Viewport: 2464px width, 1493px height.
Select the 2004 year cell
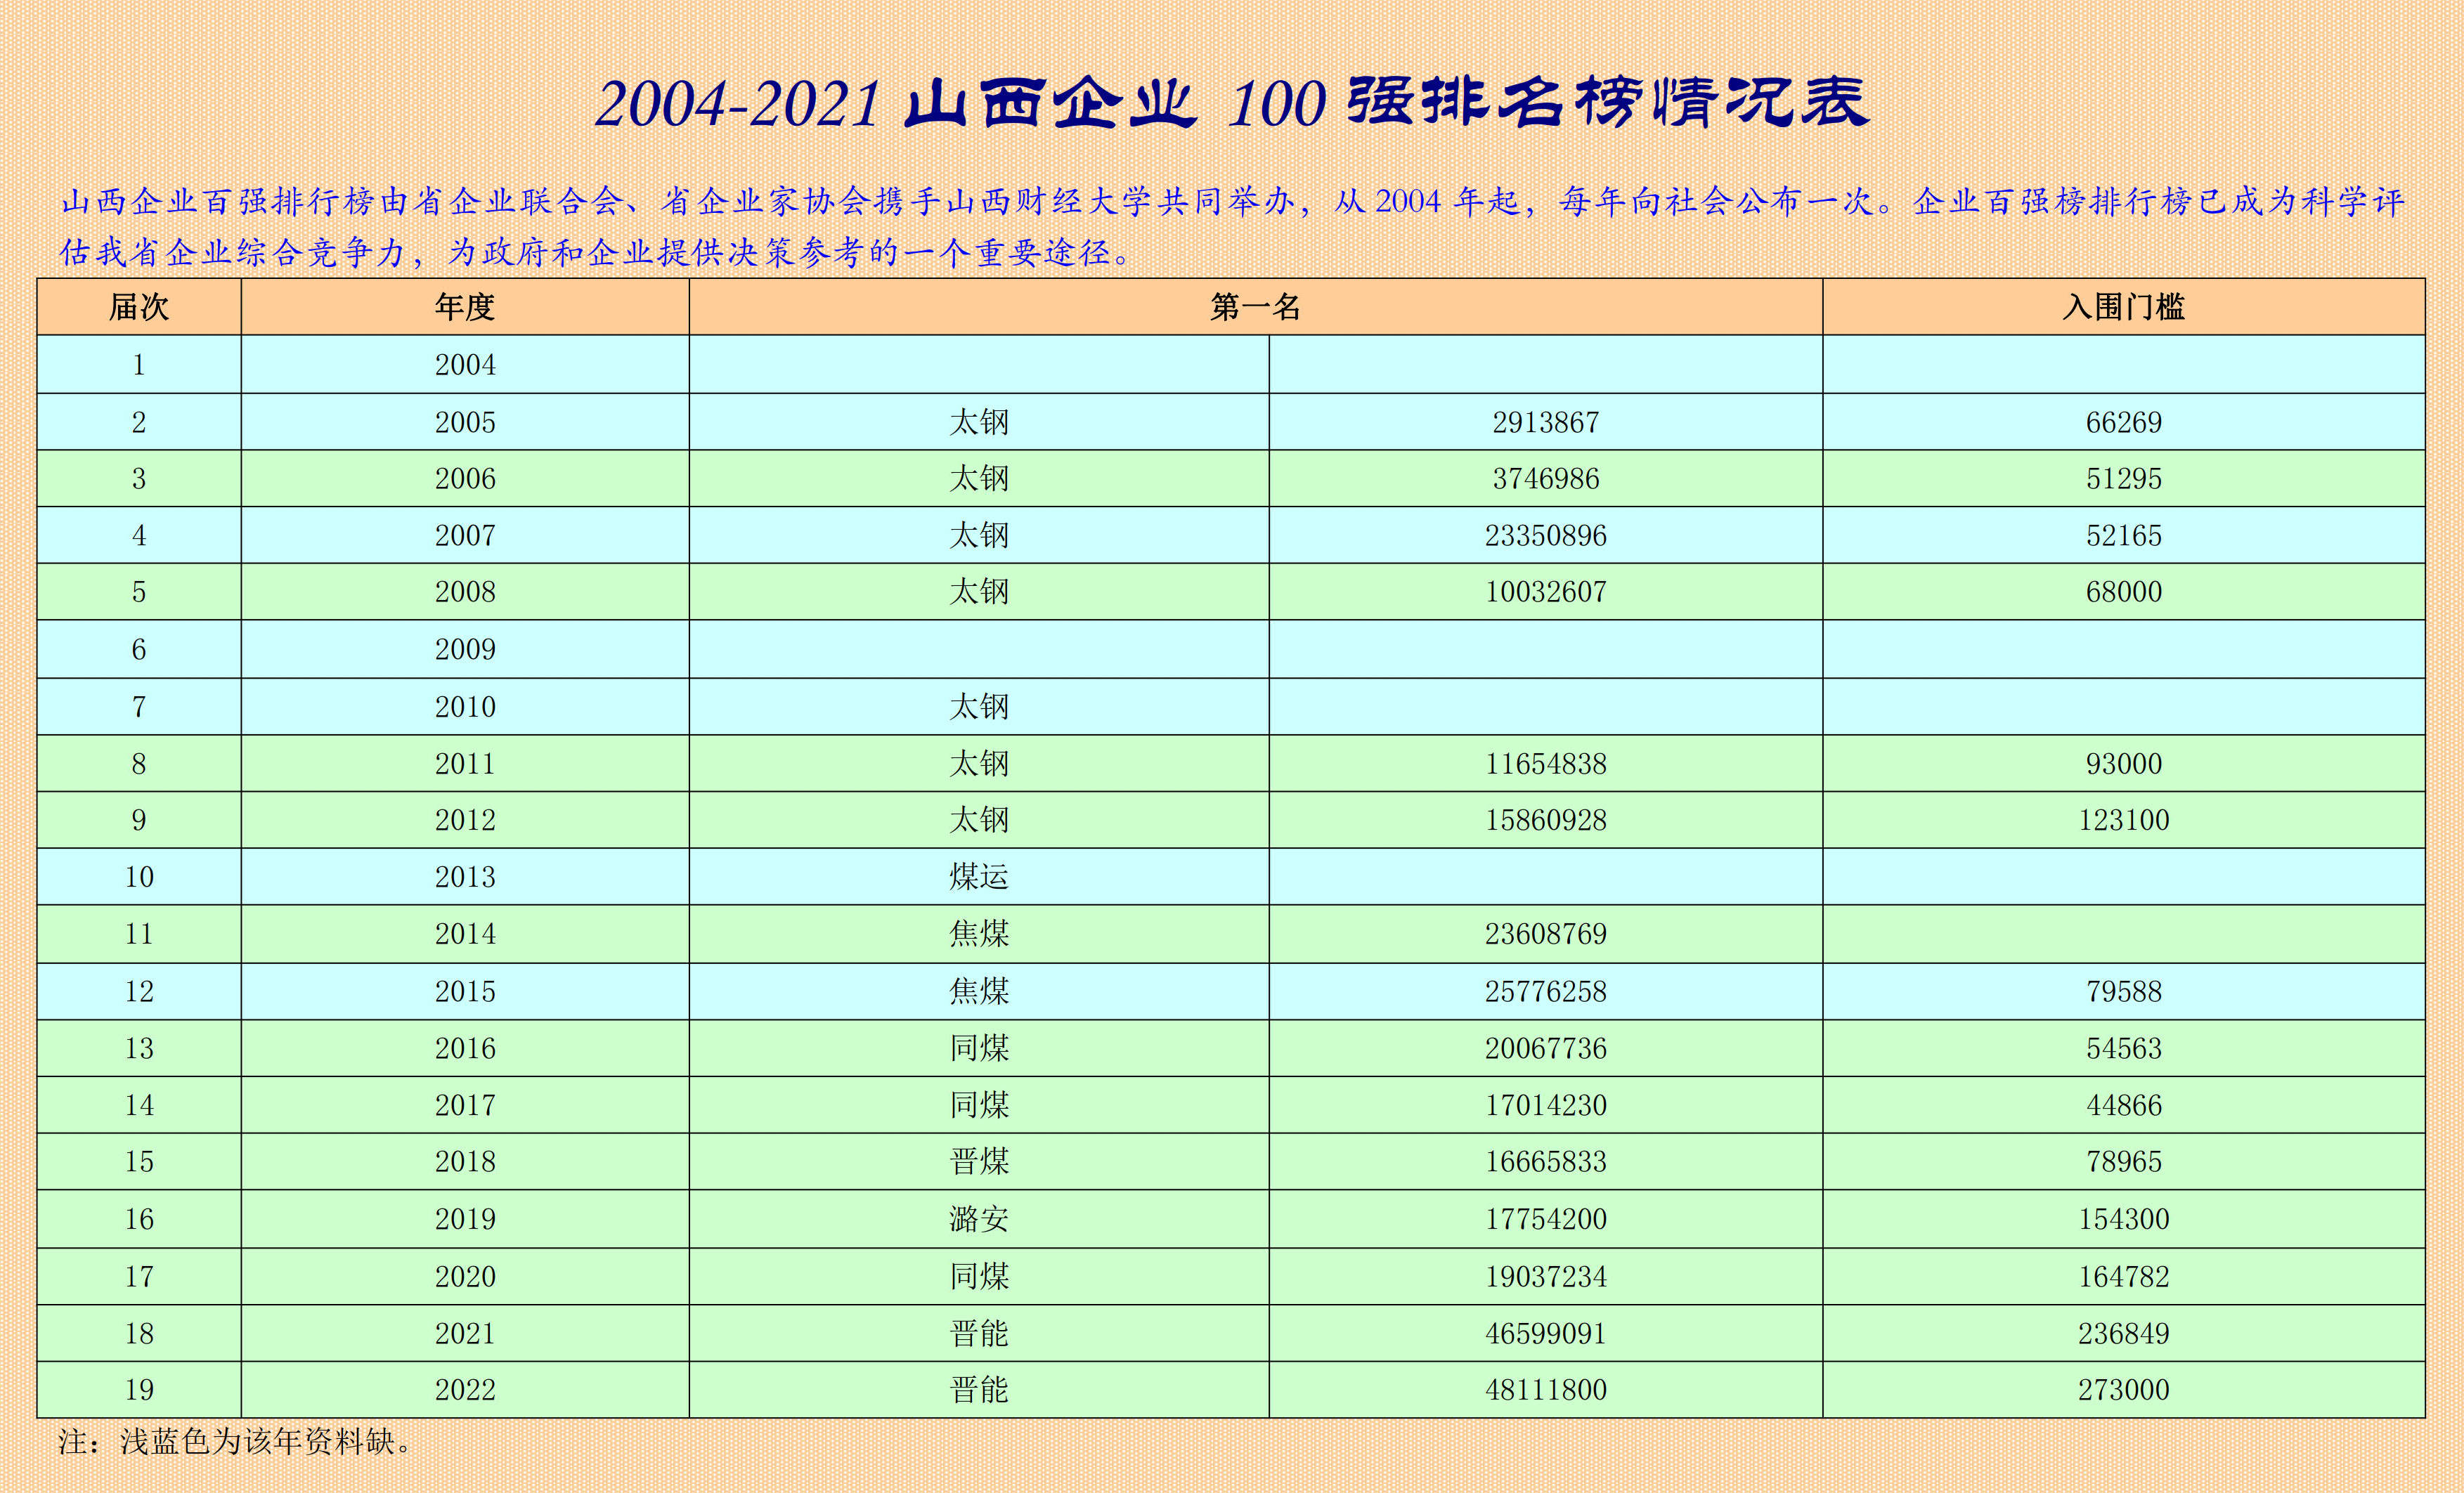tap(464, 364)
